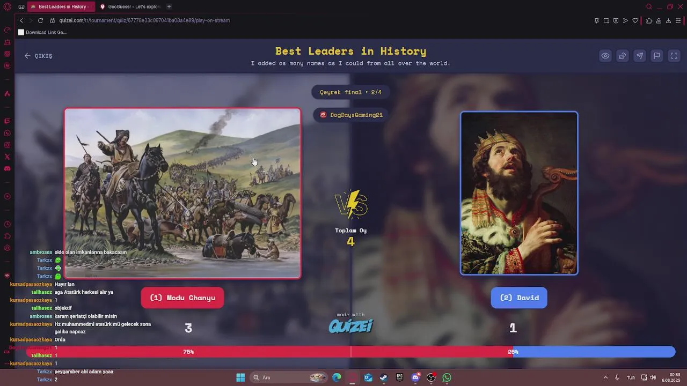
Task: Open the browser tab search icon
Action: pyautogui.click(x=649, y=6)
